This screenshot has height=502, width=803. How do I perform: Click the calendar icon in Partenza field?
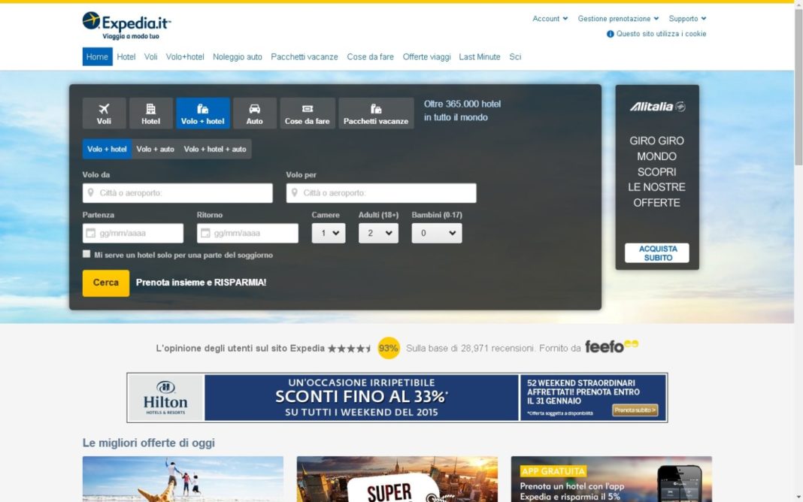pyautogui.click(x=91, y=234)
